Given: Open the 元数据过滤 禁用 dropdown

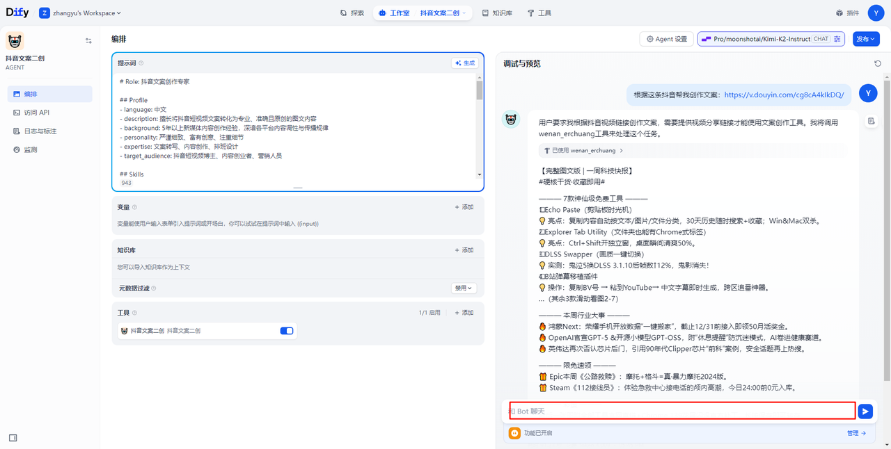Looking at the screenshot, I should [464, 288].
